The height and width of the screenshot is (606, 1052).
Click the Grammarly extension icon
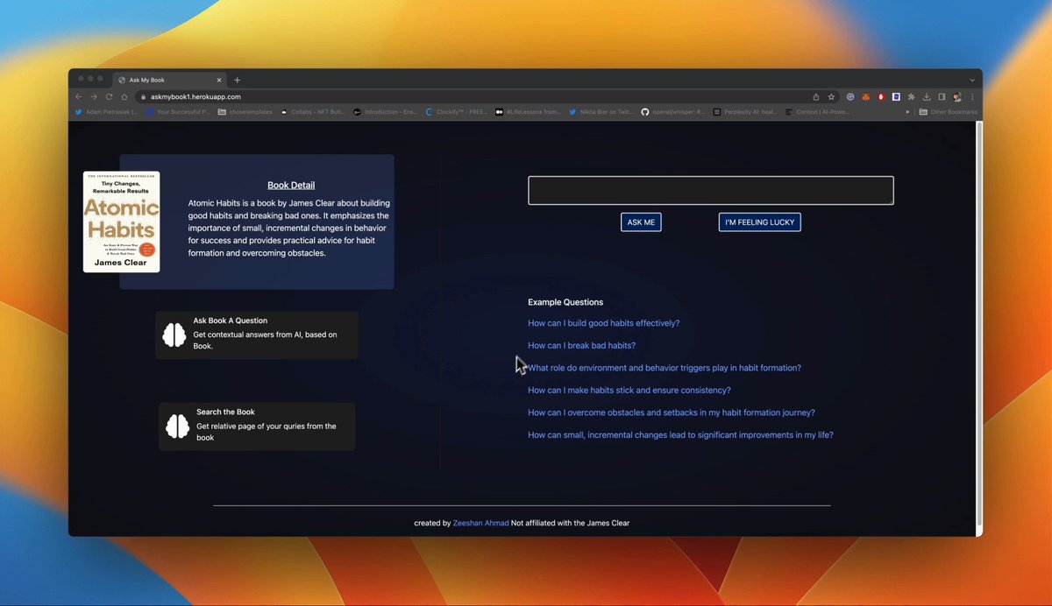click(x=850, y=96)
